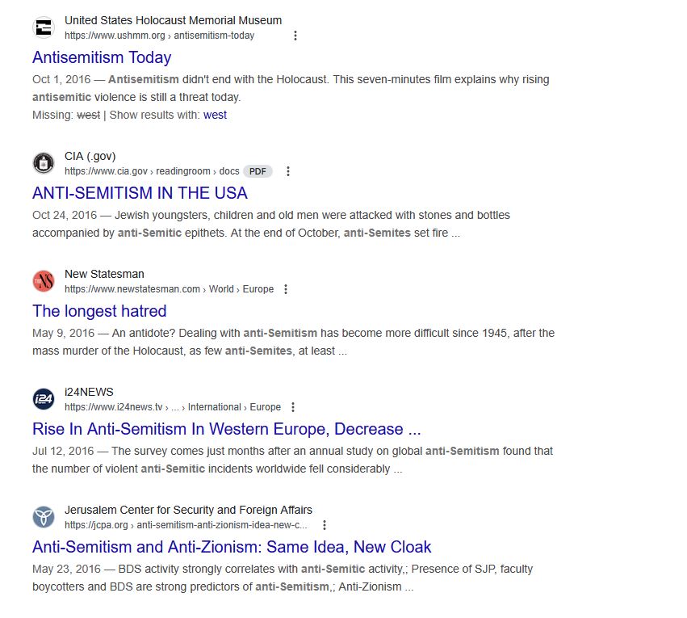Screen dimensions: 687x618
Task: Click the Jerusalem Center for Security favicon
Action: 44,517
